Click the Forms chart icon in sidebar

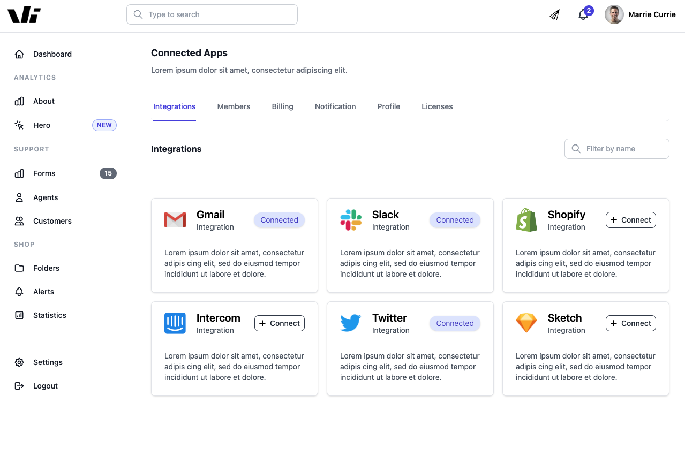coord(19,173)
